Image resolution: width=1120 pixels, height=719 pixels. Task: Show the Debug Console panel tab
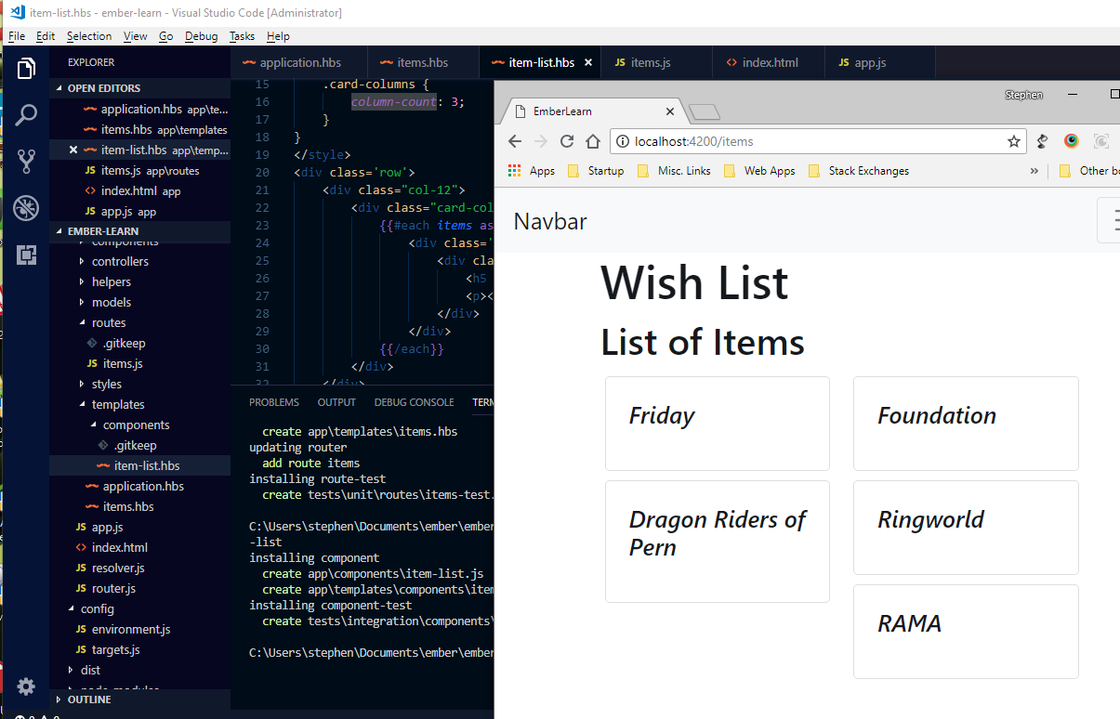pos(415,402)
